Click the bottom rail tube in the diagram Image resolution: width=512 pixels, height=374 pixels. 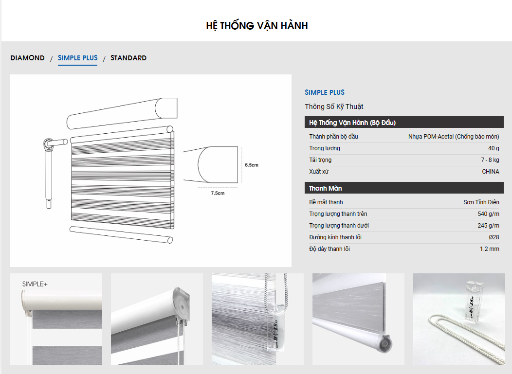click(121, 234)
